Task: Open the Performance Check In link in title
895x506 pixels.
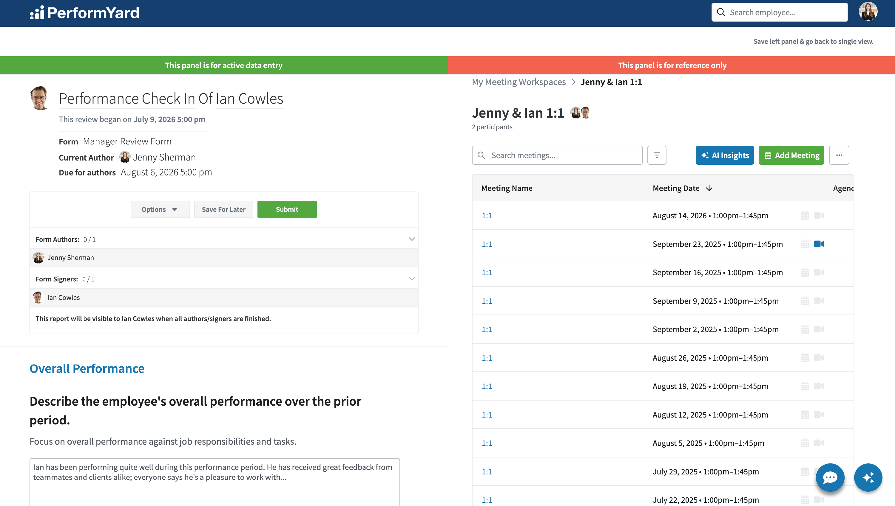Action: [x=127, y=99]
